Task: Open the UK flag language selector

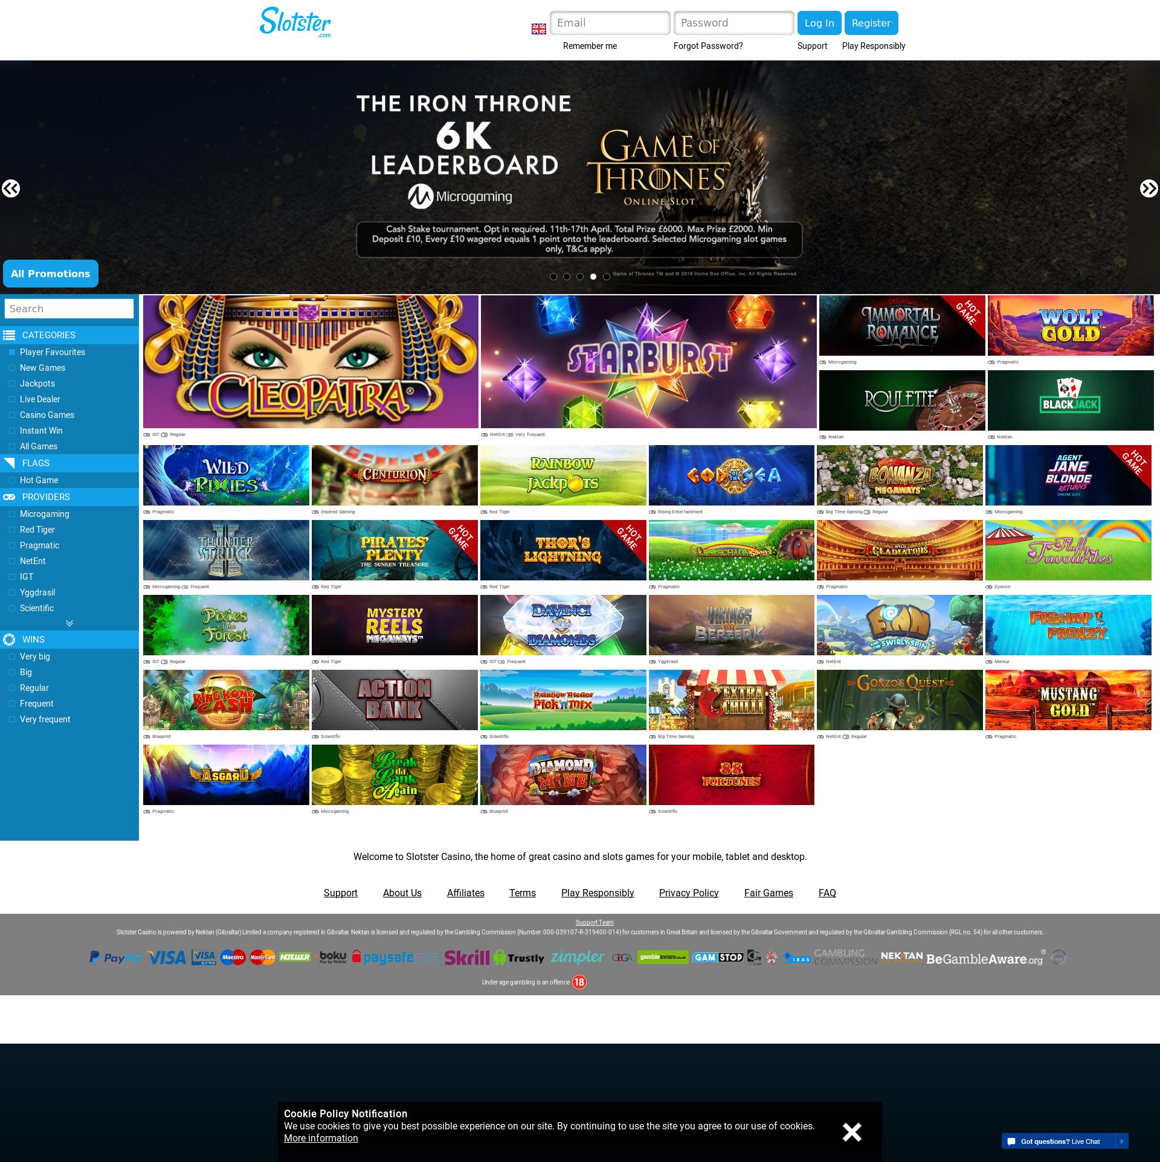Action: point(538,29)
